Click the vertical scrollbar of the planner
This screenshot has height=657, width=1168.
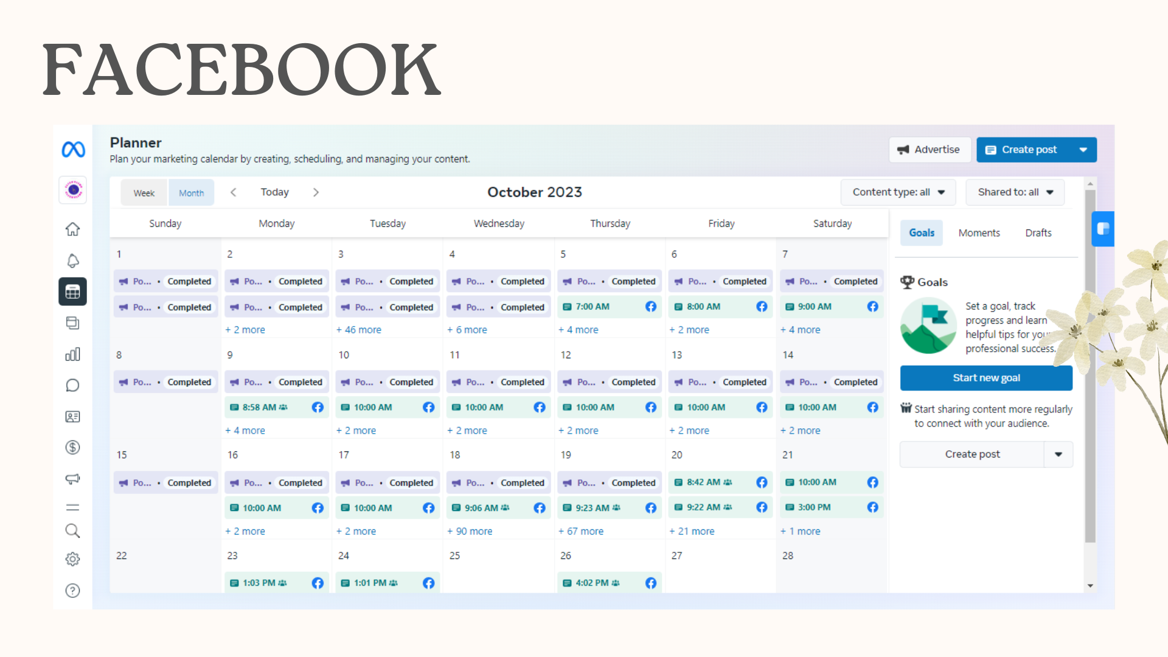(x=1090, y=365)
